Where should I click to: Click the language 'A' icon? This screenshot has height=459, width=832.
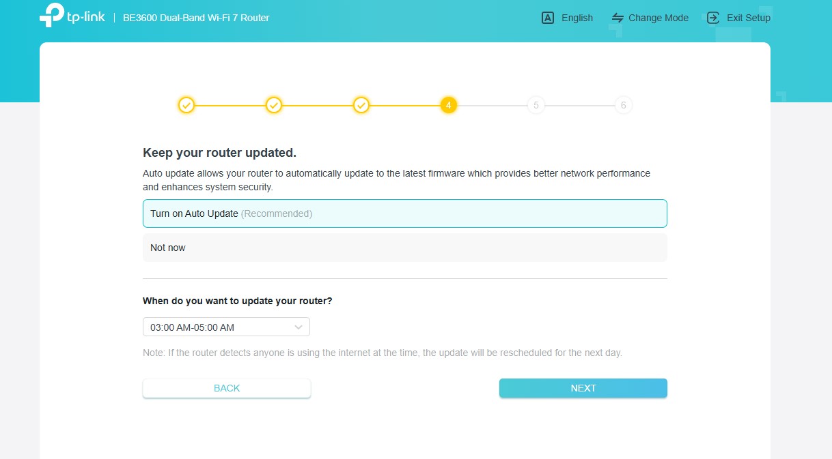tap(547, 18)
